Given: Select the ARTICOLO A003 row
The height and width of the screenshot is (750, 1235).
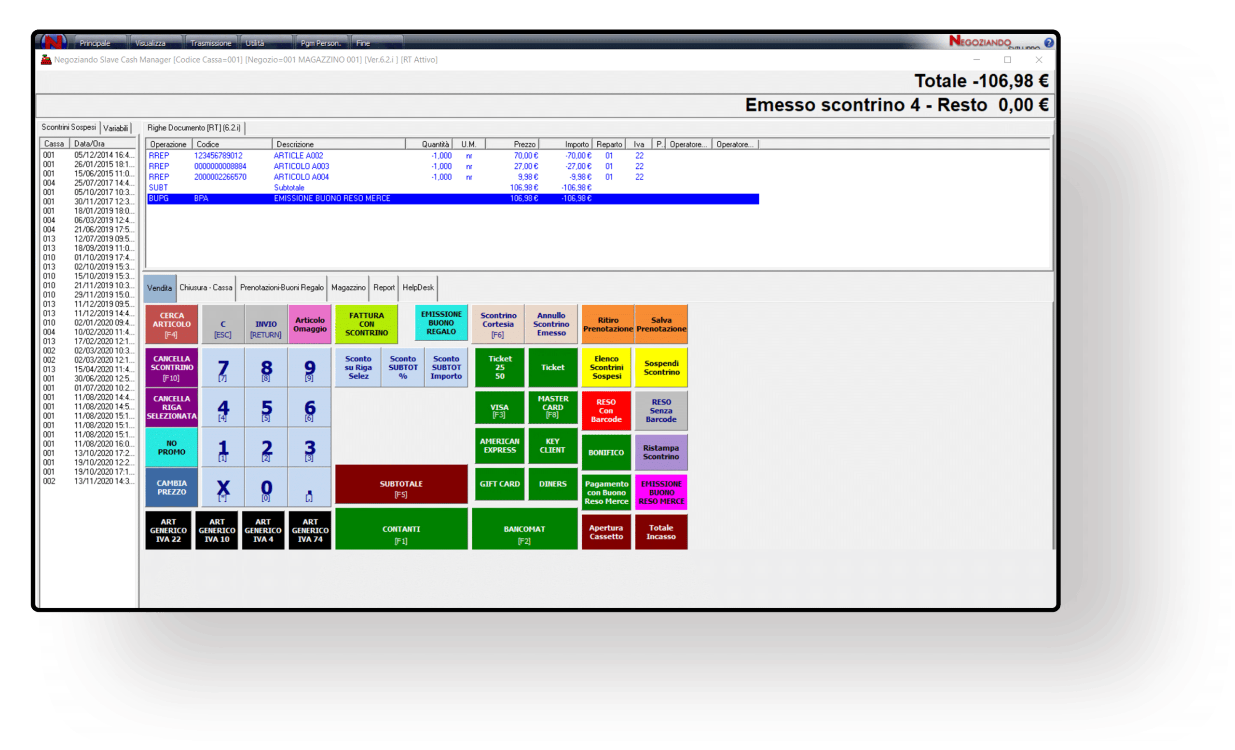Looking at the screenshot, I should coord(453,166).
